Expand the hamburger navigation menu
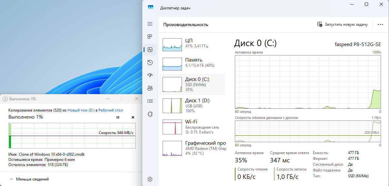This screenshot has height=186, width=389. click(x=150, y=24)
